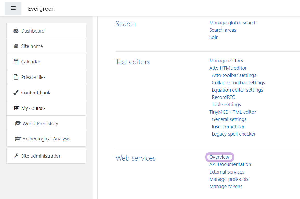Open Manage global search
The height and width of the screenshot is (199, 300).
[x=233, y=23]
